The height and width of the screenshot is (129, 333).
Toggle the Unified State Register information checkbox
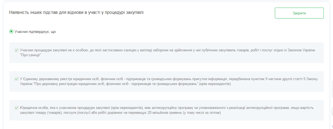click(x=16, y=79)
